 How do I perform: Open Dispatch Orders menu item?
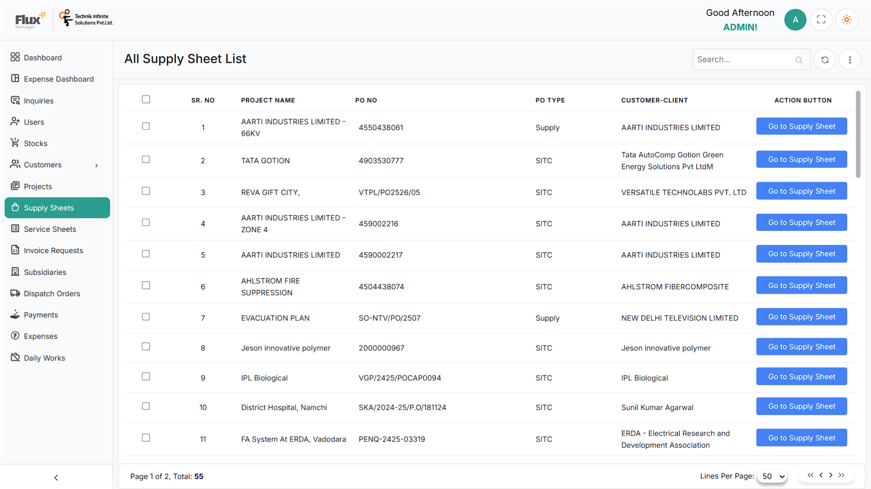coord(57,293)
